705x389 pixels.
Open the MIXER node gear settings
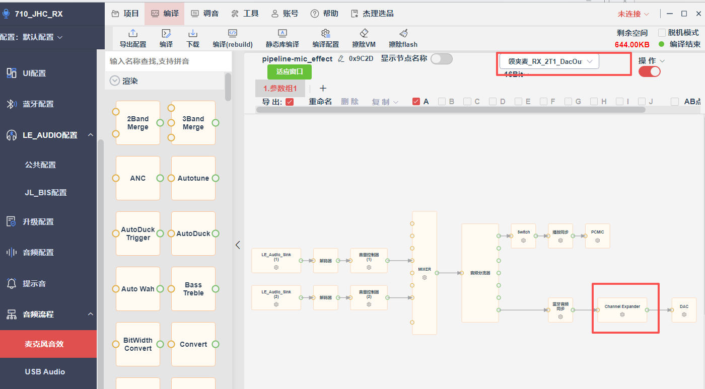[425, 277]
